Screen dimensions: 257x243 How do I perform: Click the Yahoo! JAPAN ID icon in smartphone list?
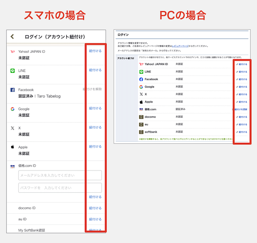[12, 52]
